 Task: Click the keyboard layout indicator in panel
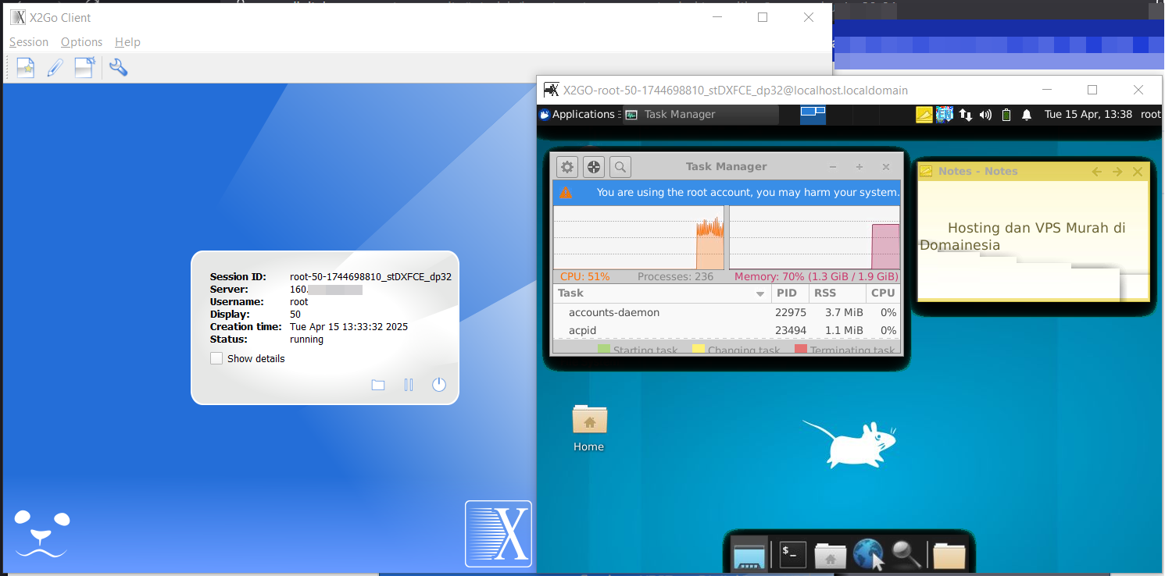tap(945, 115)
